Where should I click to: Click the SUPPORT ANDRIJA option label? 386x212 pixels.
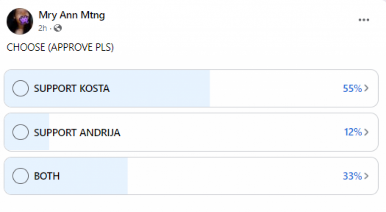77,132
